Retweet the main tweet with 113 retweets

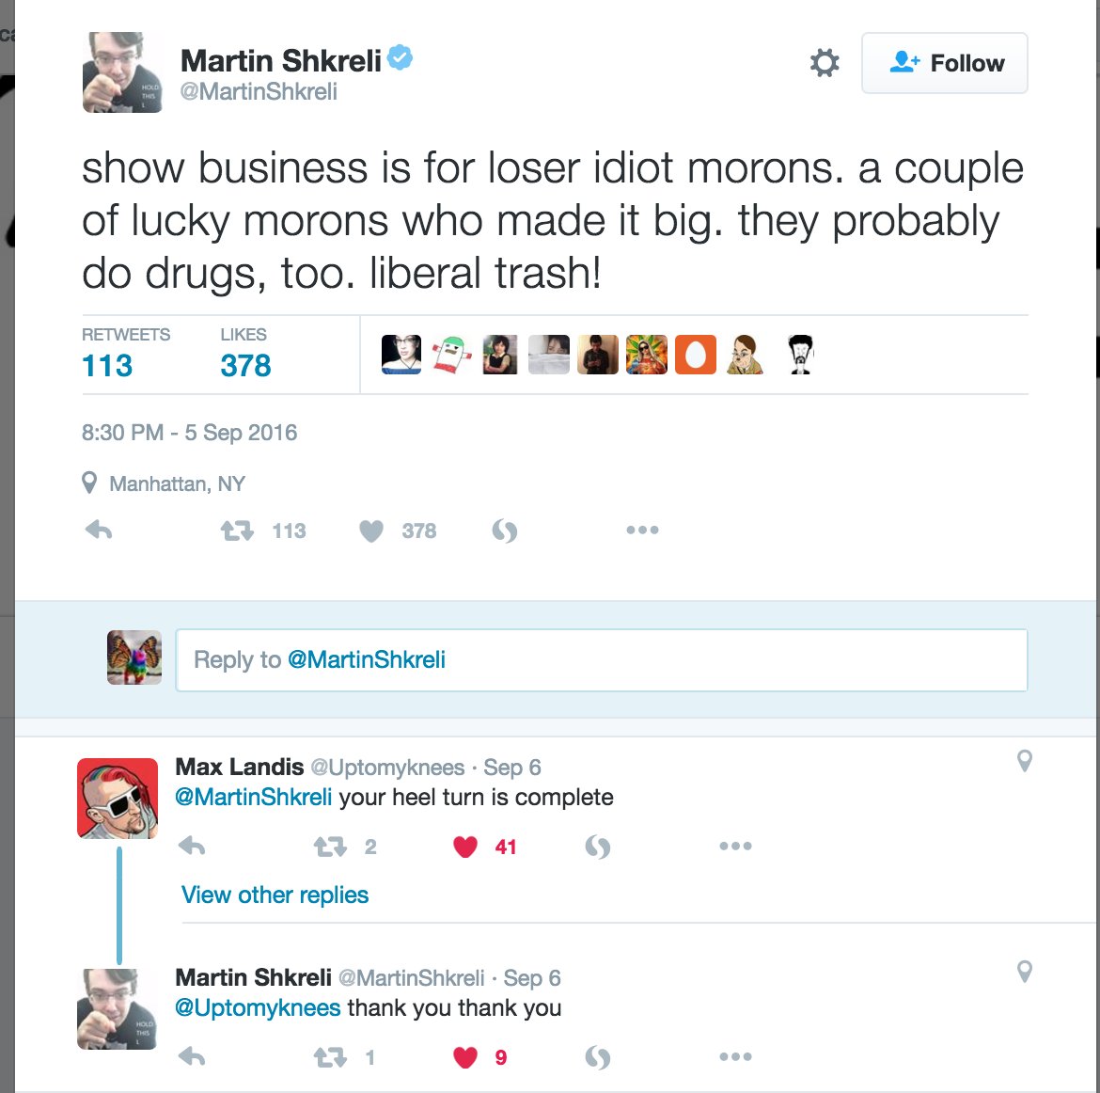237,531
